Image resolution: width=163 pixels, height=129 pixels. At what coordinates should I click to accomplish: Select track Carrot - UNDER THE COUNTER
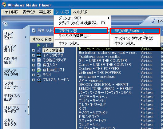pos(105,65)
